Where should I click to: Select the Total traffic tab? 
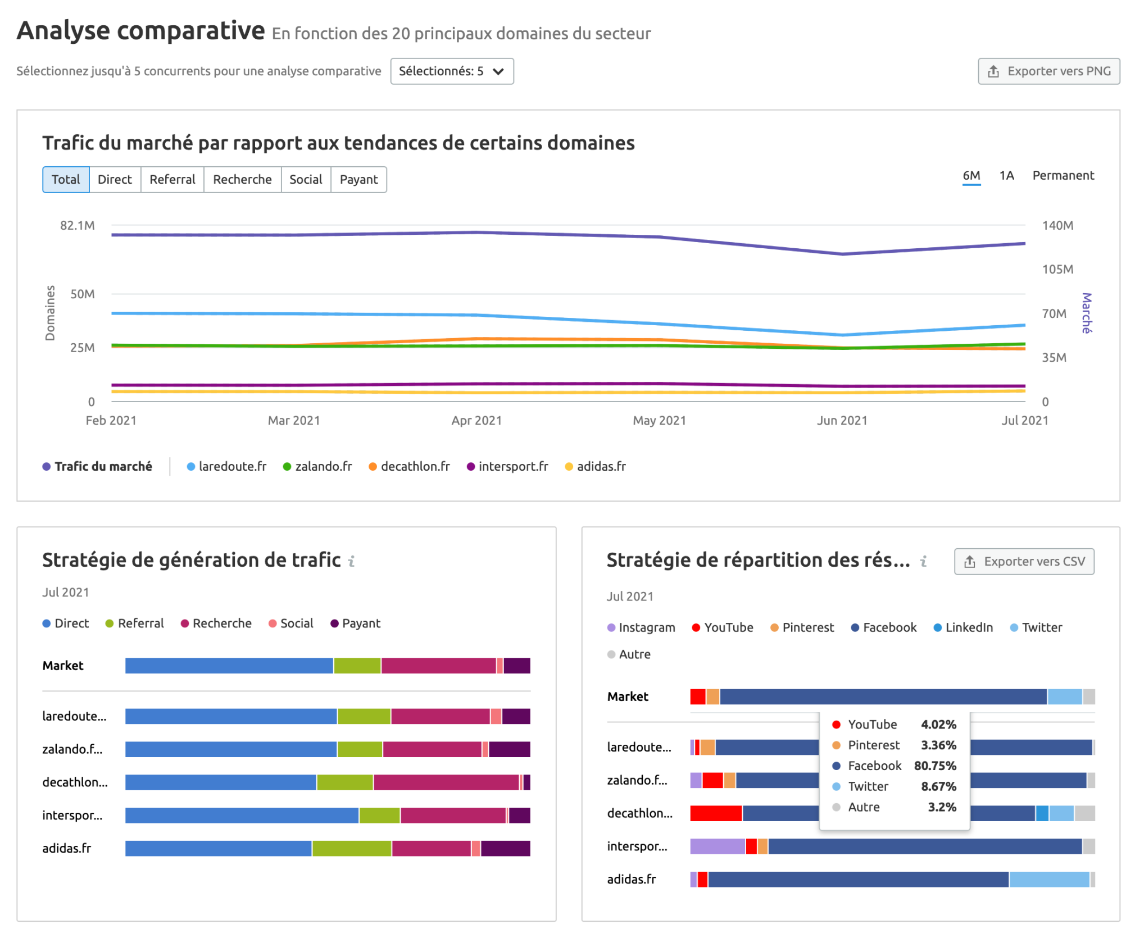tap(66, 179)
